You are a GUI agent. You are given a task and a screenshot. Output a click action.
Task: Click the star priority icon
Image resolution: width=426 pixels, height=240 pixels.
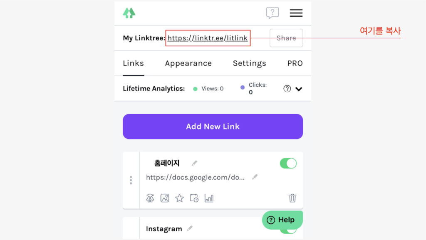(179, 198)
